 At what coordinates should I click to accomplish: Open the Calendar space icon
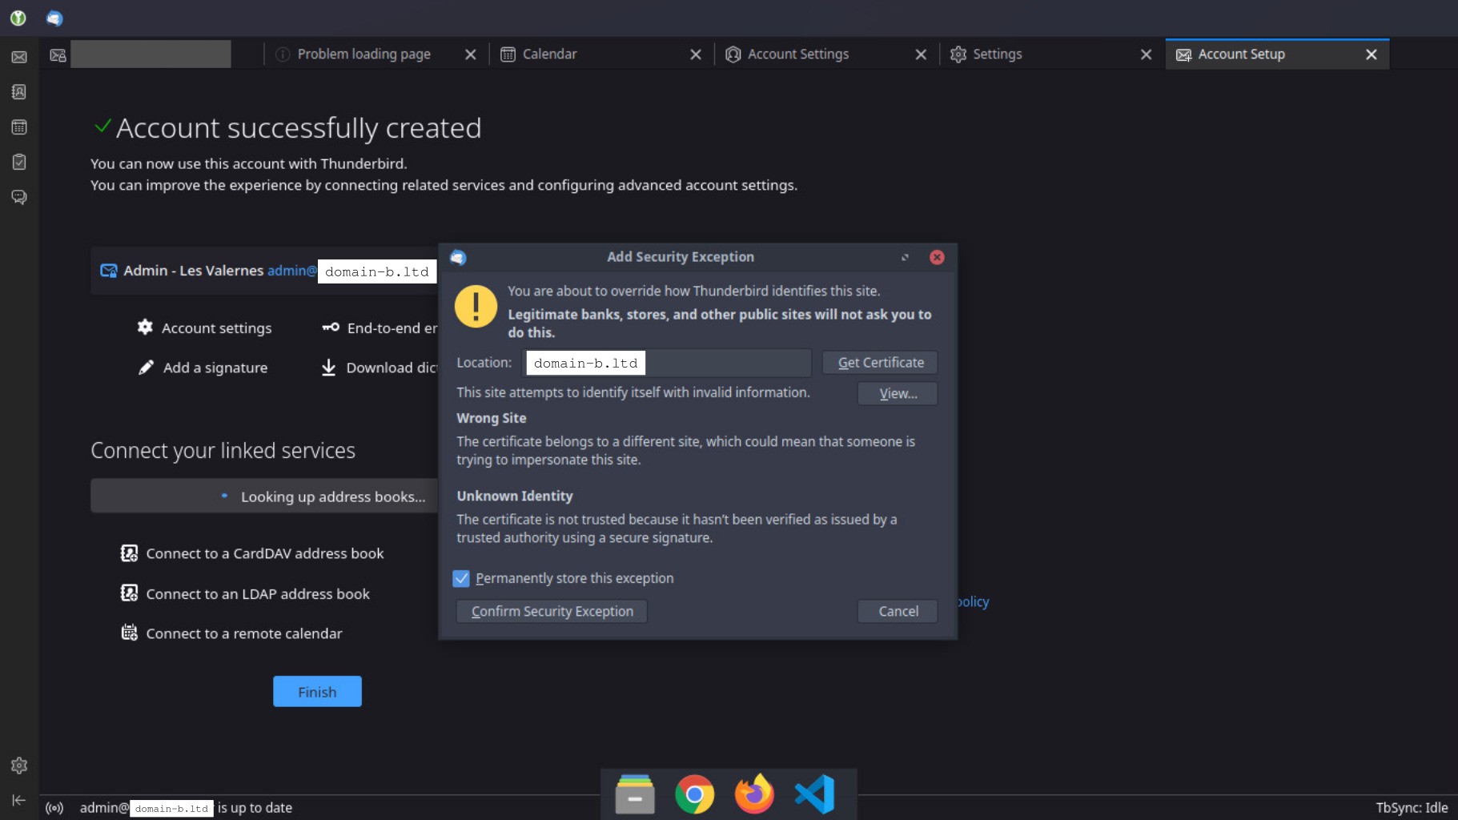(18, 127)
